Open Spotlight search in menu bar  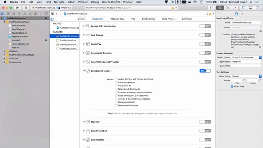coord(251,2)
